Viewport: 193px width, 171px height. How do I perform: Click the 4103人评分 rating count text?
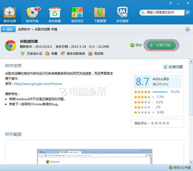coord(161,79)
